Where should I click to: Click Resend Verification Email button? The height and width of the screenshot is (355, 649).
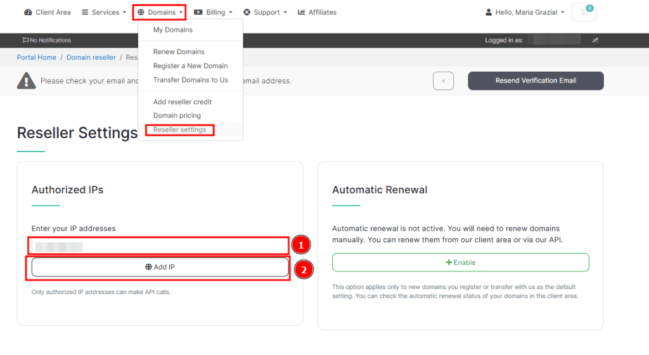[536, 81]
